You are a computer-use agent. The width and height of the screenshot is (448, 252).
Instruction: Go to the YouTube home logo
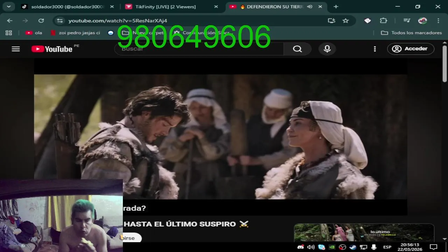tap(52, 49)
